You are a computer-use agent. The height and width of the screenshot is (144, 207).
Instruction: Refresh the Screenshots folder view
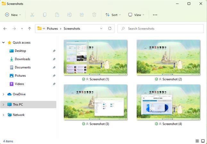110,28
